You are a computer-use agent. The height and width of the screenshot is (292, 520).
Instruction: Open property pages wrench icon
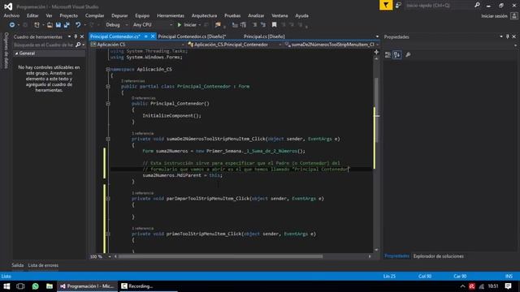point(408,54)
